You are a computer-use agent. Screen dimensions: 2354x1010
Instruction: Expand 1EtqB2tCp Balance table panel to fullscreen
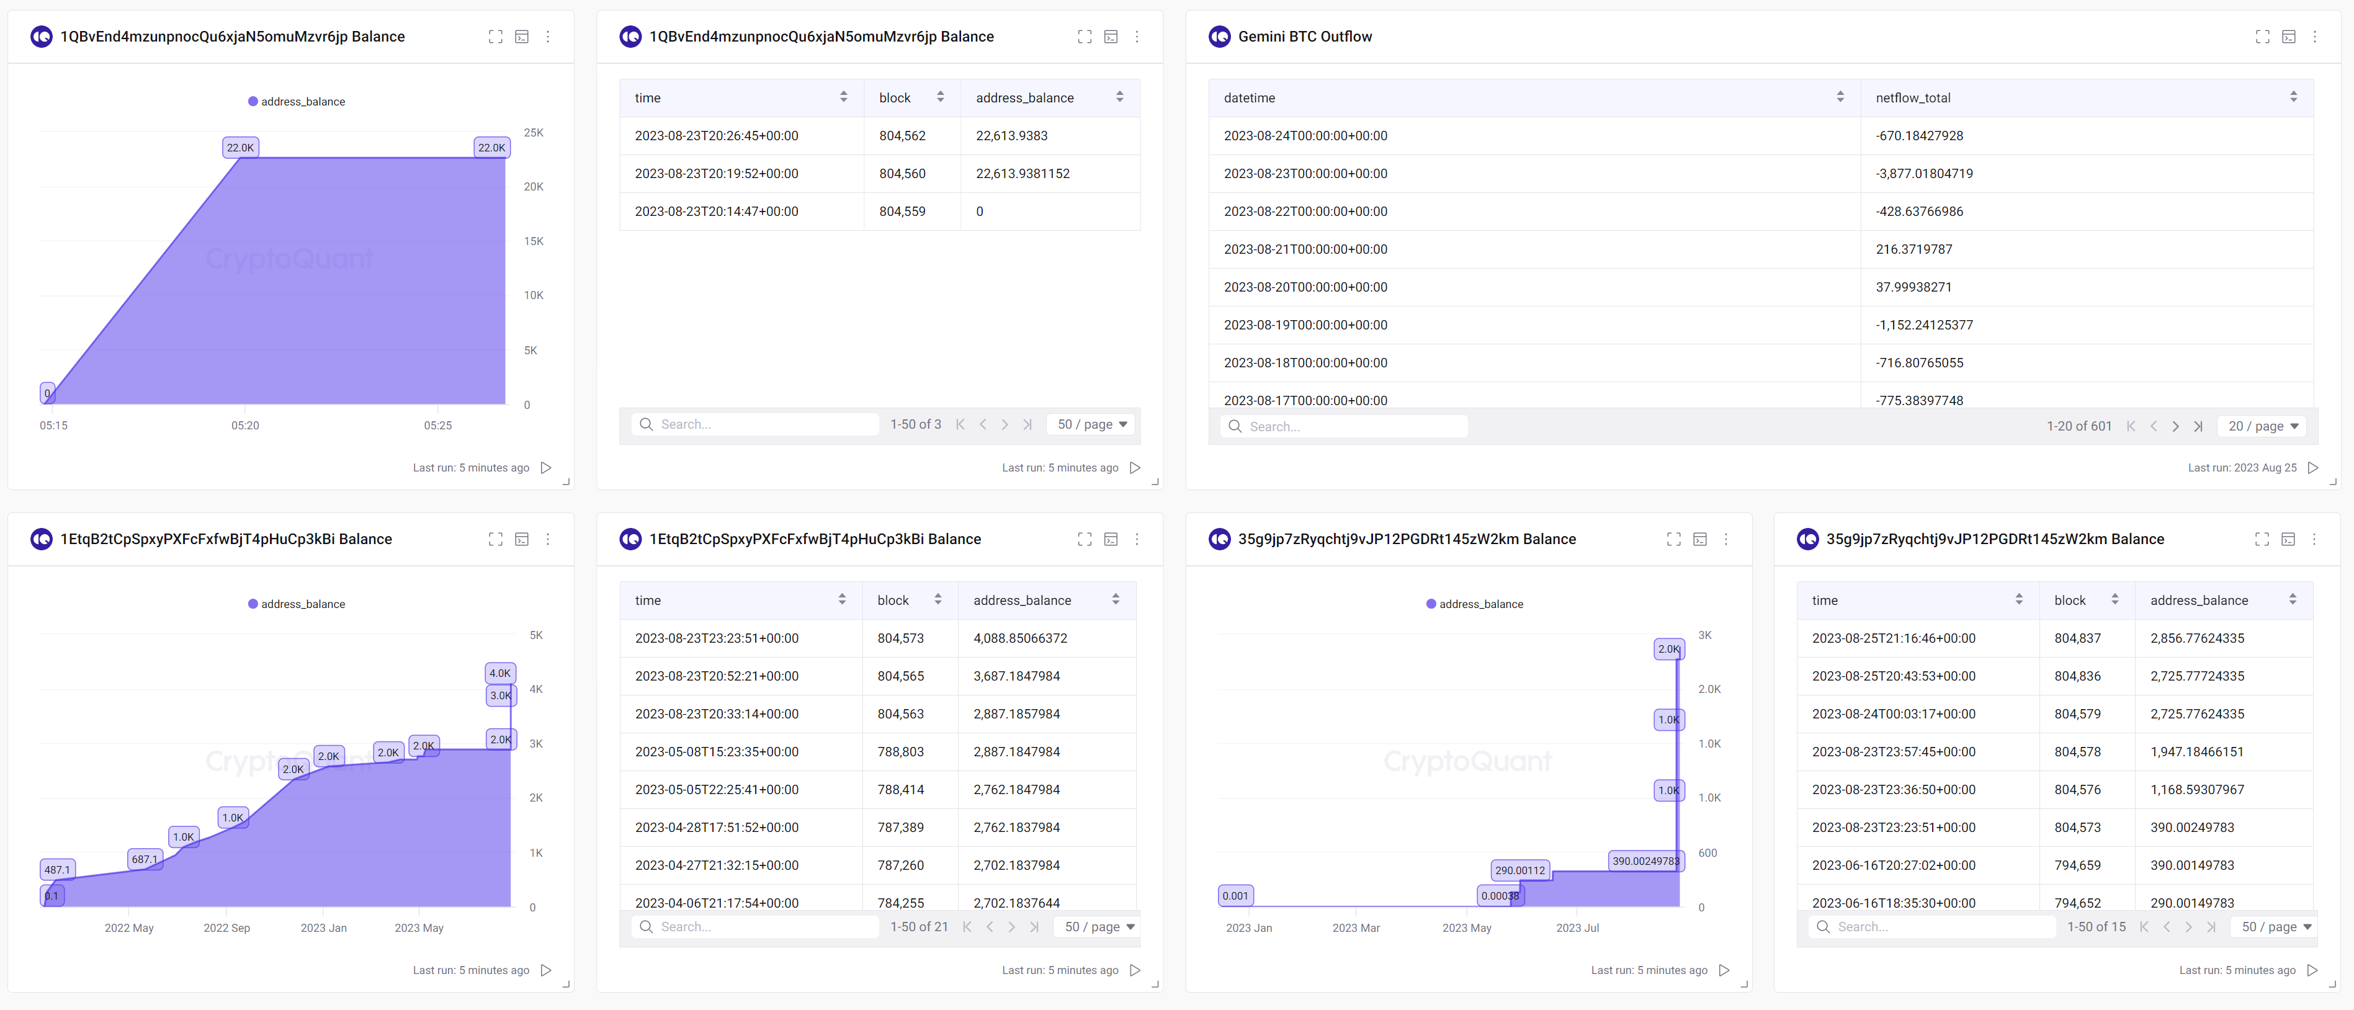(1085, 539)
